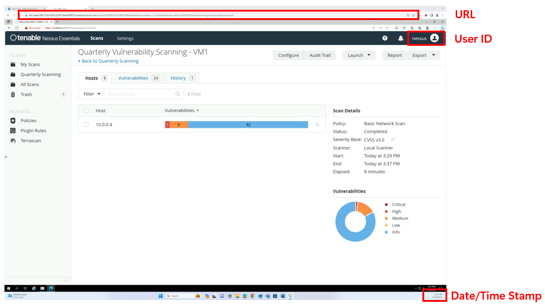Click the magnifying glass in Search Hosts
This screenshot has height=304, width=545.
click(178, 94)
